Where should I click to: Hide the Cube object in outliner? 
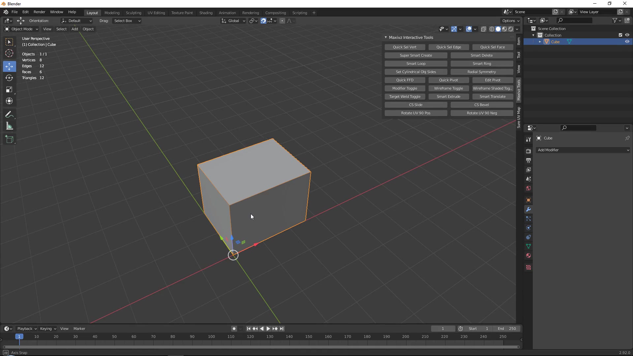pos(627,42)
